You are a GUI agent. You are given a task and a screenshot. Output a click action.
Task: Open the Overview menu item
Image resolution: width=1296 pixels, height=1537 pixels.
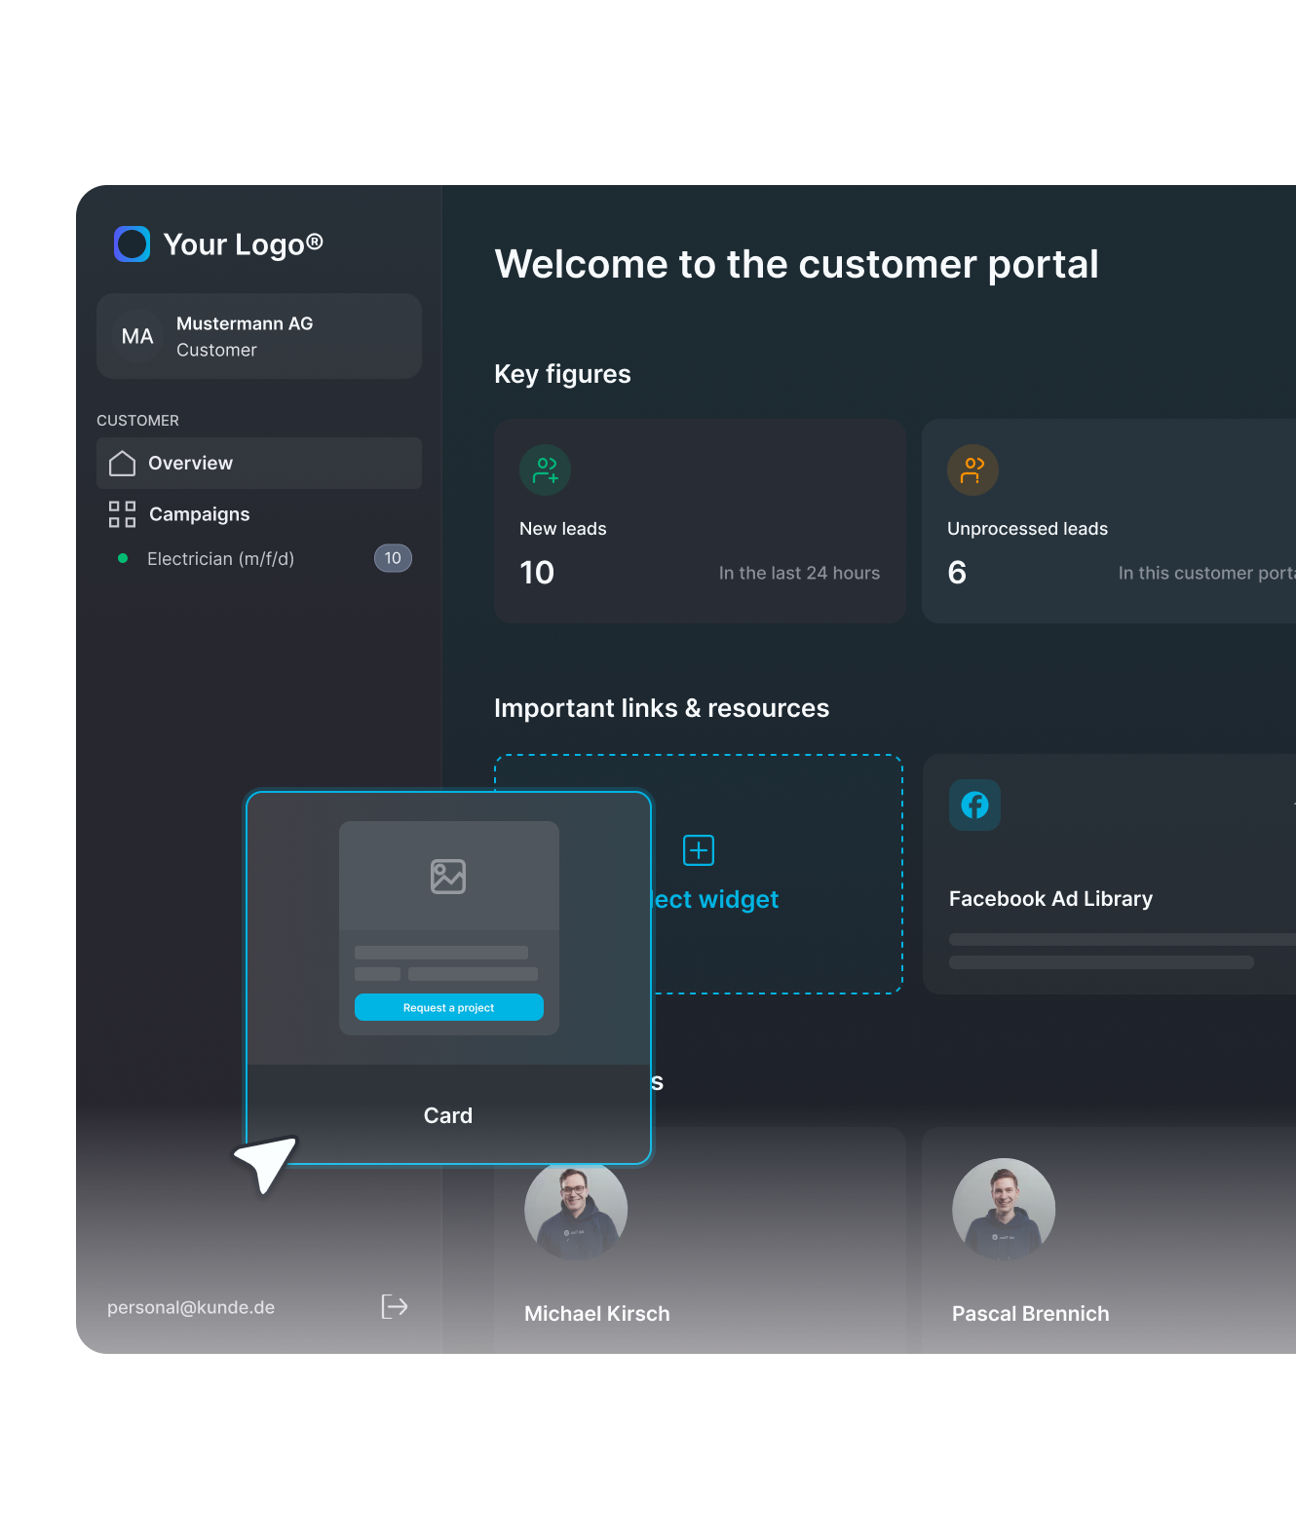click(x=259, y=463)
